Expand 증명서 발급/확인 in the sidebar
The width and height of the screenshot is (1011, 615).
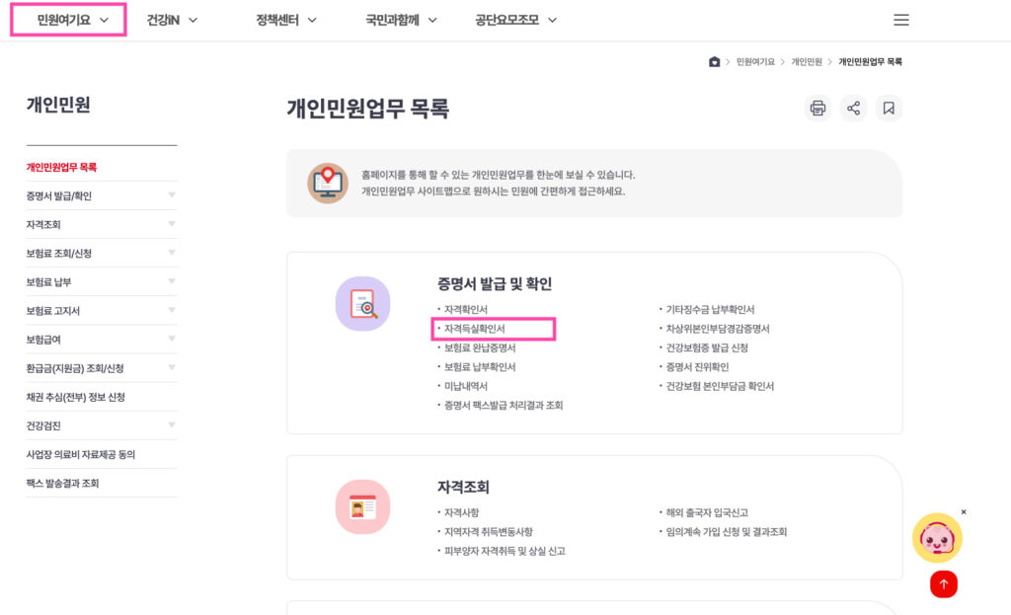click(x=102, y=196)
